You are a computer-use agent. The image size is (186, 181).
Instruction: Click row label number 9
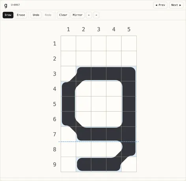[x=55, y=164]
